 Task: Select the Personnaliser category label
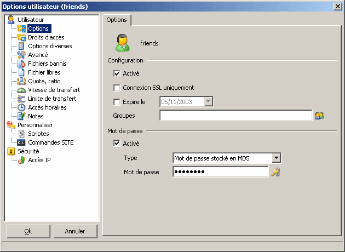[35, 125]
